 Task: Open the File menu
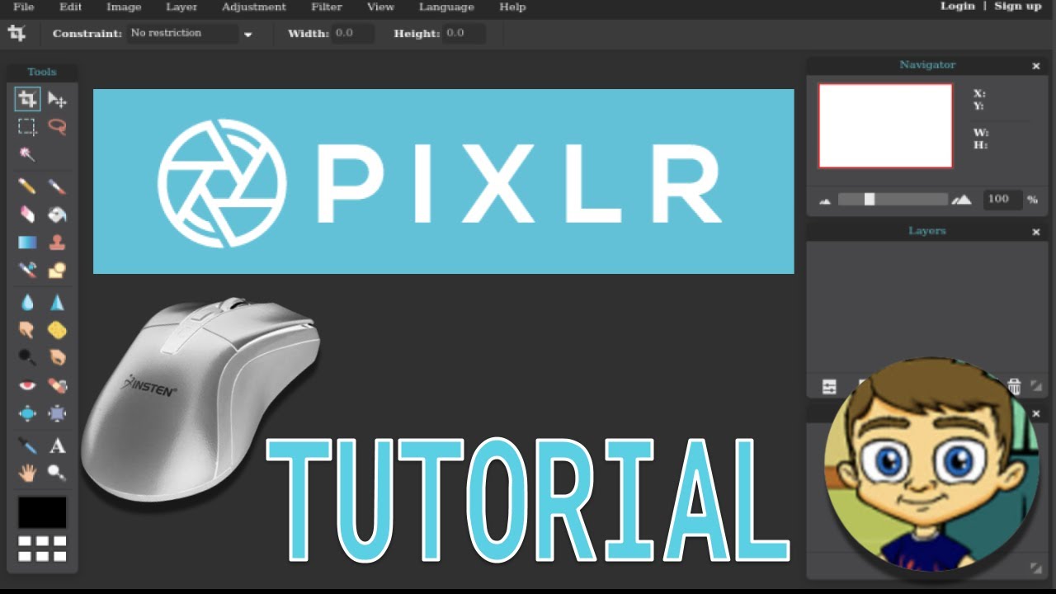point(24,7)
